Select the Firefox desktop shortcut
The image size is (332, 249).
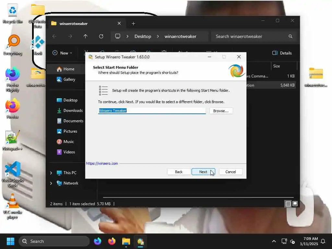click(13, 108)
